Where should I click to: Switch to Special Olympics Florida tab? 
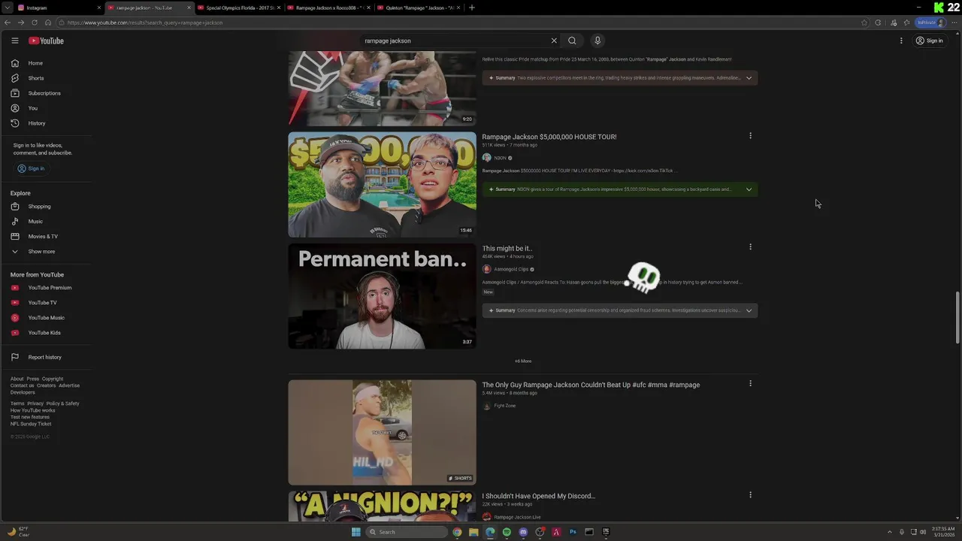pos(239,8)
